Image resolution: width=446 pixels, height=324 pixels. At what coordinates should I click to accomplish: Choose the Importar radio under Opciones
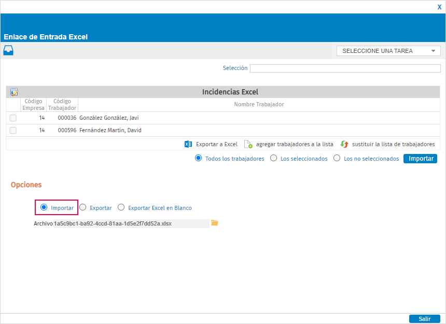(44, 207)
